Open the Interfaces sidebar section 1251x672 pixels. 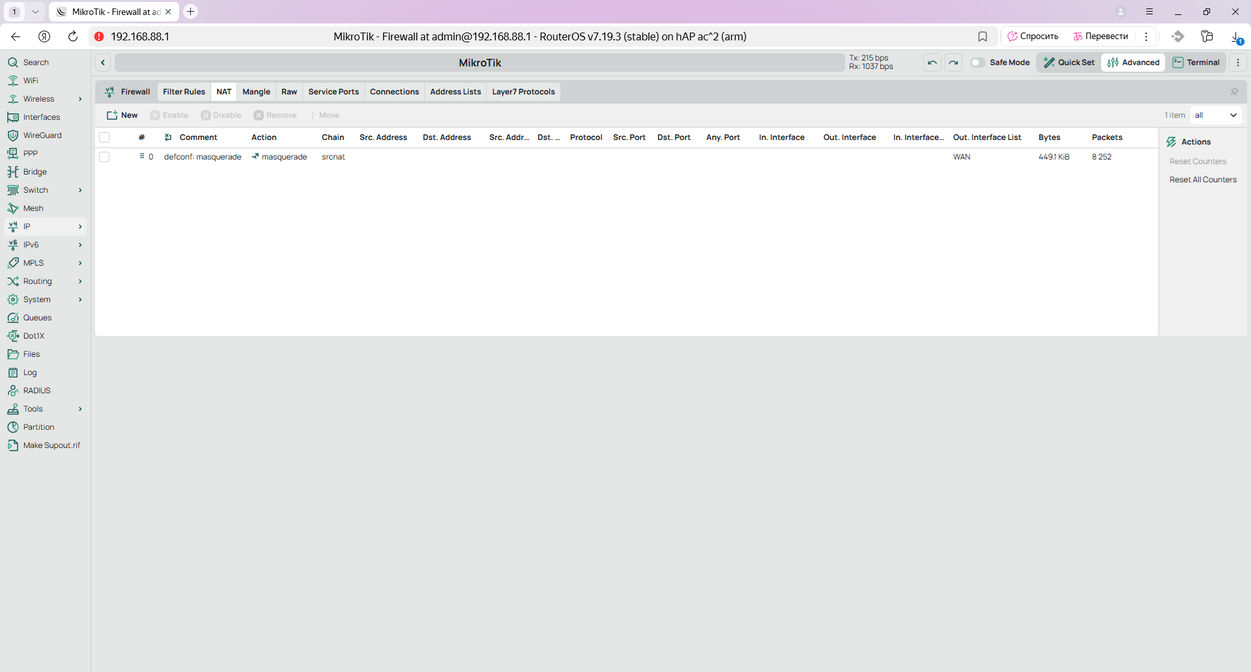click(x=42, y=117)
